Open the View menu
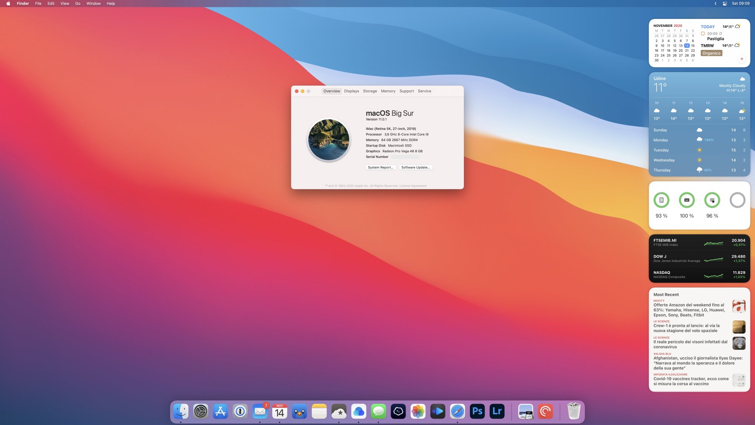The width and height of the screenshot is (755, 425). 65,3
